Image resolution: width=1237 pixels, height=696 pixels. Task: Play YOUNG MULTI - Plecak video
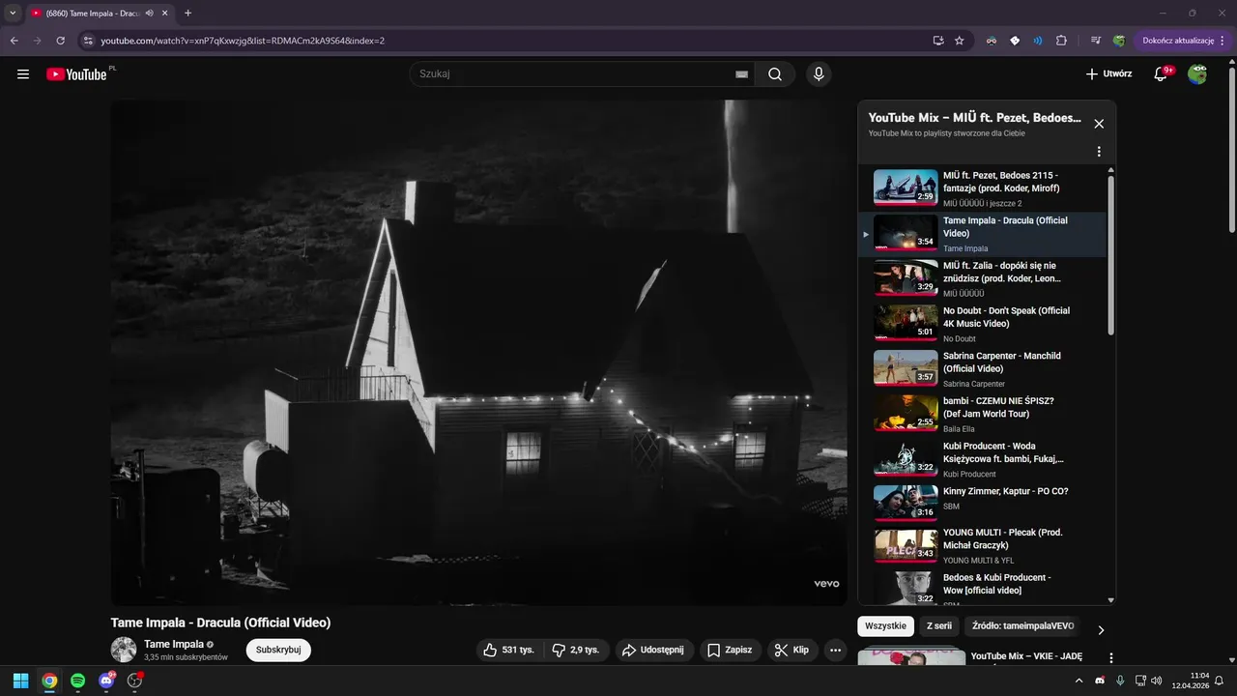[x=982, y=545]
